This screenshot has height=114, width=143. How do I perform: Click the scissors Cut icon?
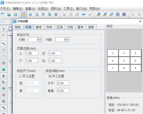pos(64,15)
